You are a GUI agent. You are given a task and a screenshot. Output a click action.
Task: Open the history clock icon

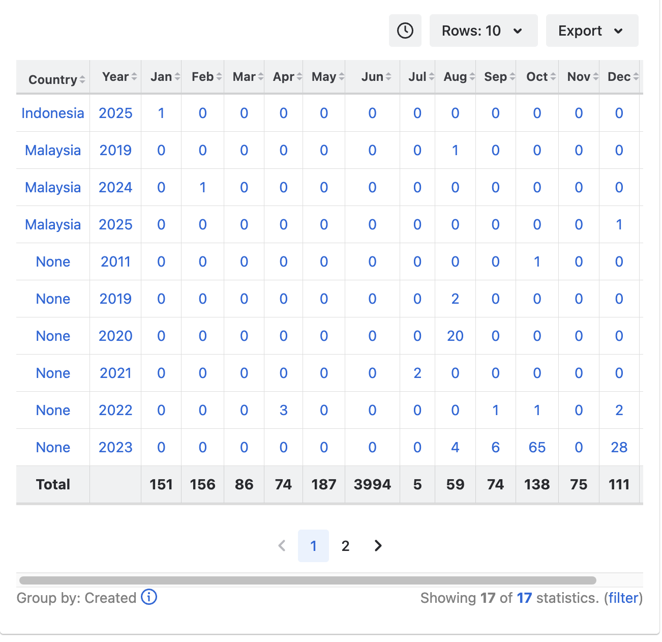[x=405, y=31]
